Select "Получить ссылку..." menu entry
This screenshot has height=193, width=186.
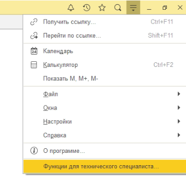(105, 22)
